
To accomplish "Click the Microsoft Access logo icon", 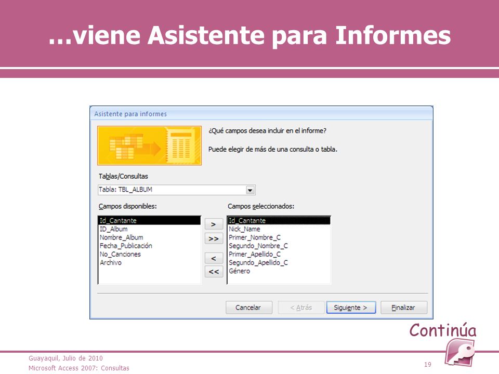I will click(460, 352).
